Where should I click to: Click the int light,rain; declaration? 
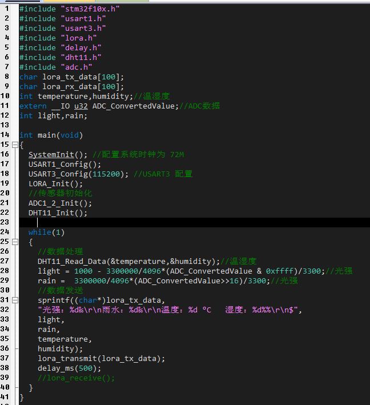coord(54,116)
